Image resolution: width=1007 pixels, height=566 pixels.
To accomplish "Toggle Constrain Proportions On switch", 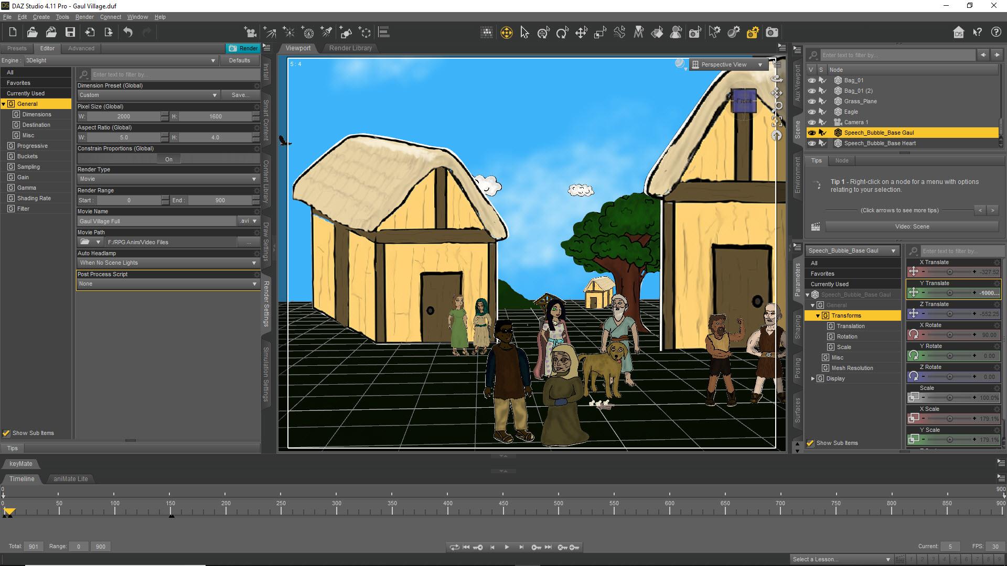I will (168, 159).
